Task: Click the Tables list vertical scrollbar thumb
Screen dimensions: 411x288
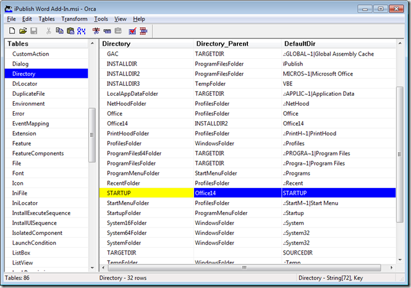Action: (92, 135)
